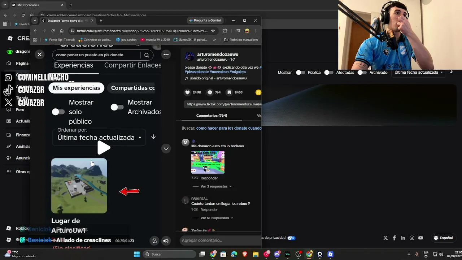This screenshot has width=462, height=260.
Task: Click the #pleasedonate hashtag
Action: click(x=196, y=72)
